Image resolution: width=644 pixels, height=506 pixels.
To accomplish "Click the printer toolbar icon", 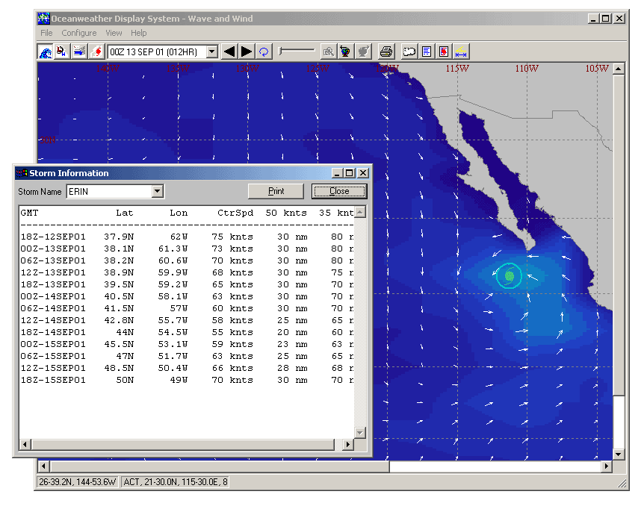I will pos(386,51).
